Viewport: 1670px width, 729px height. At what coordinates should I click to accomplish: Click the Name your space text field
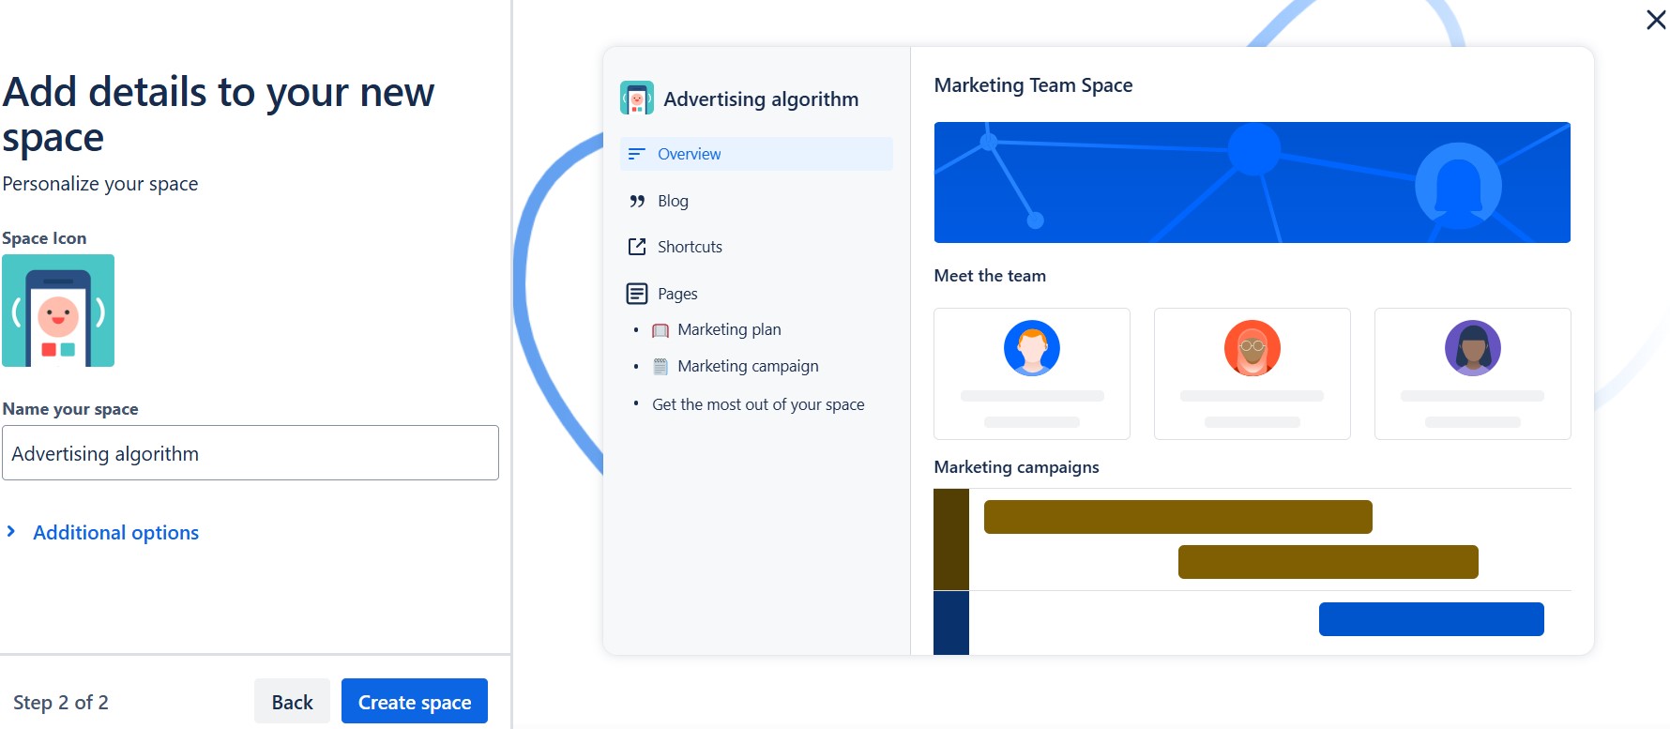250,453
